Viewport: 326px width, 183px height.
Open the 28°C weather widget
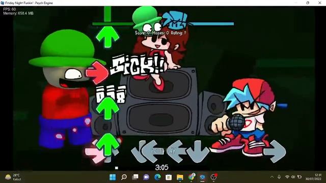13,177
